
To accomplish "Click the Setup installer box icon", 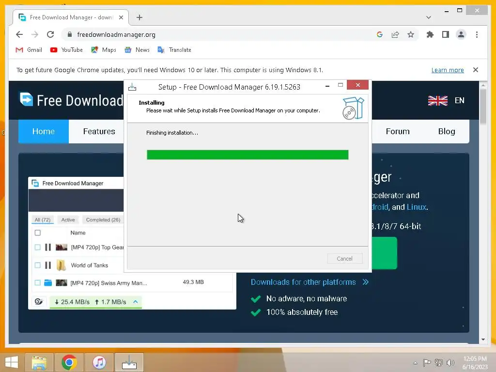I will pyautogui.click(x=353, y=108).
